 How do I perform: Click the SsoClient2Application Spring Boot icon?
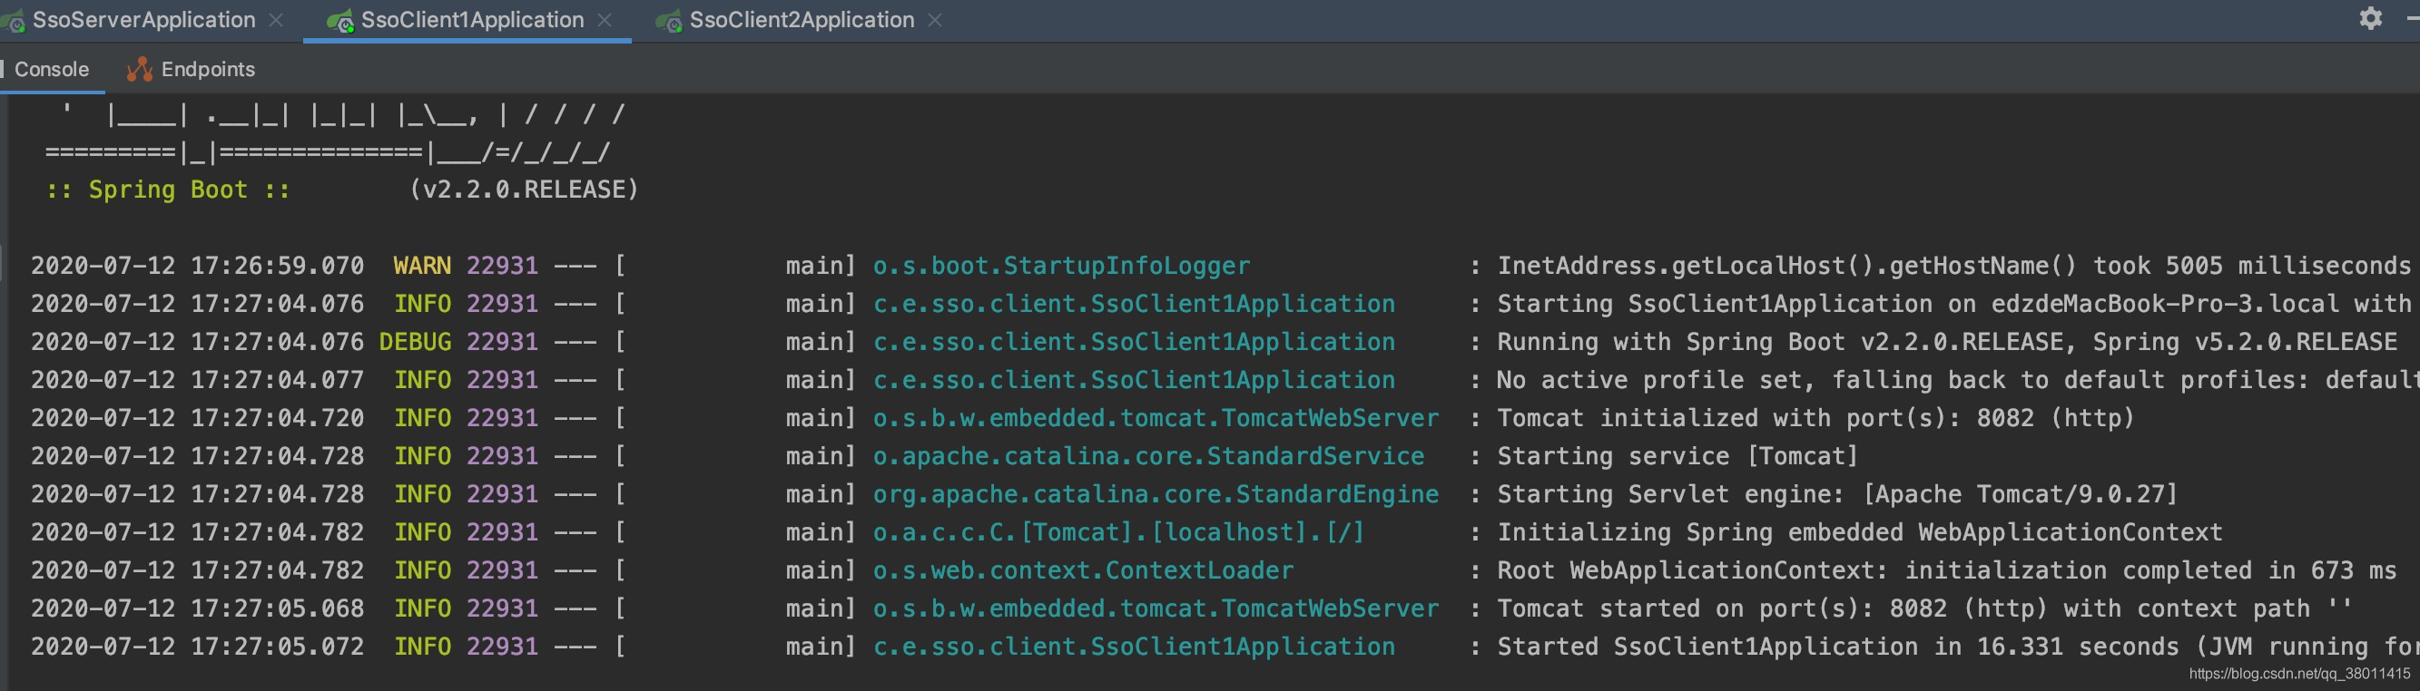click(669, 21)
